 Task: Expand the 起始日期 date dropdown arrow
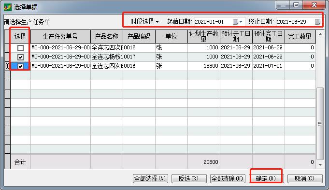point(241,22)
